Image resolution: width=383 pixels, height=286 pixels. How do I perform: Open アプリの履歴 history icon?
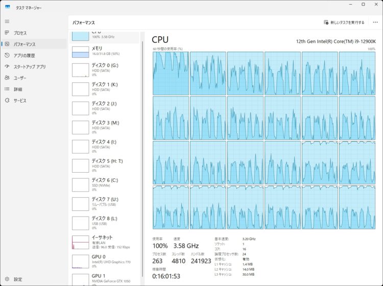tap(7, 55)
